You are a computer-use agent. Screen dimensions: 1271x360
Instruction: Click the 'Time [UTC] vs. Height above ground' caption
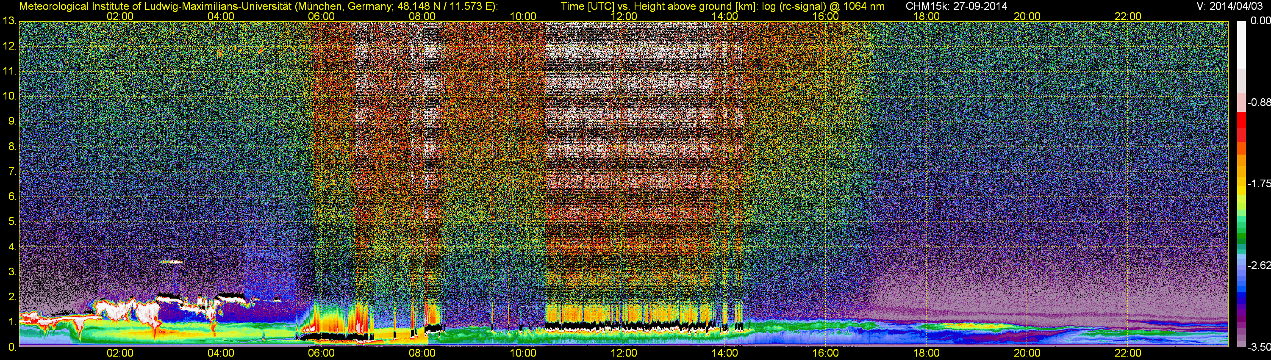[722, 6]
